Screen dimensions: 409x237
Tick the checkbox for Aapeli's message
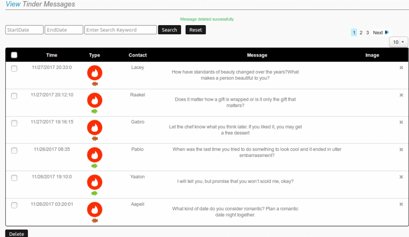(x=14, y=205)
